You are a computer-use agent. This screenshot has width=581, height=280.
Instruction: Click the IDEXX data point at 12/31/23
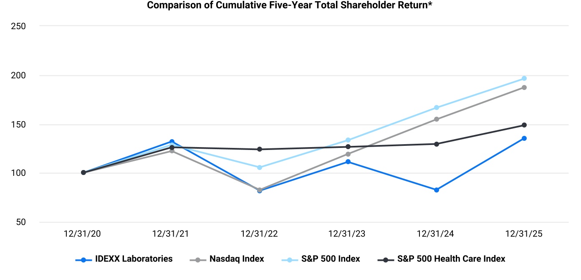(348, 162)
